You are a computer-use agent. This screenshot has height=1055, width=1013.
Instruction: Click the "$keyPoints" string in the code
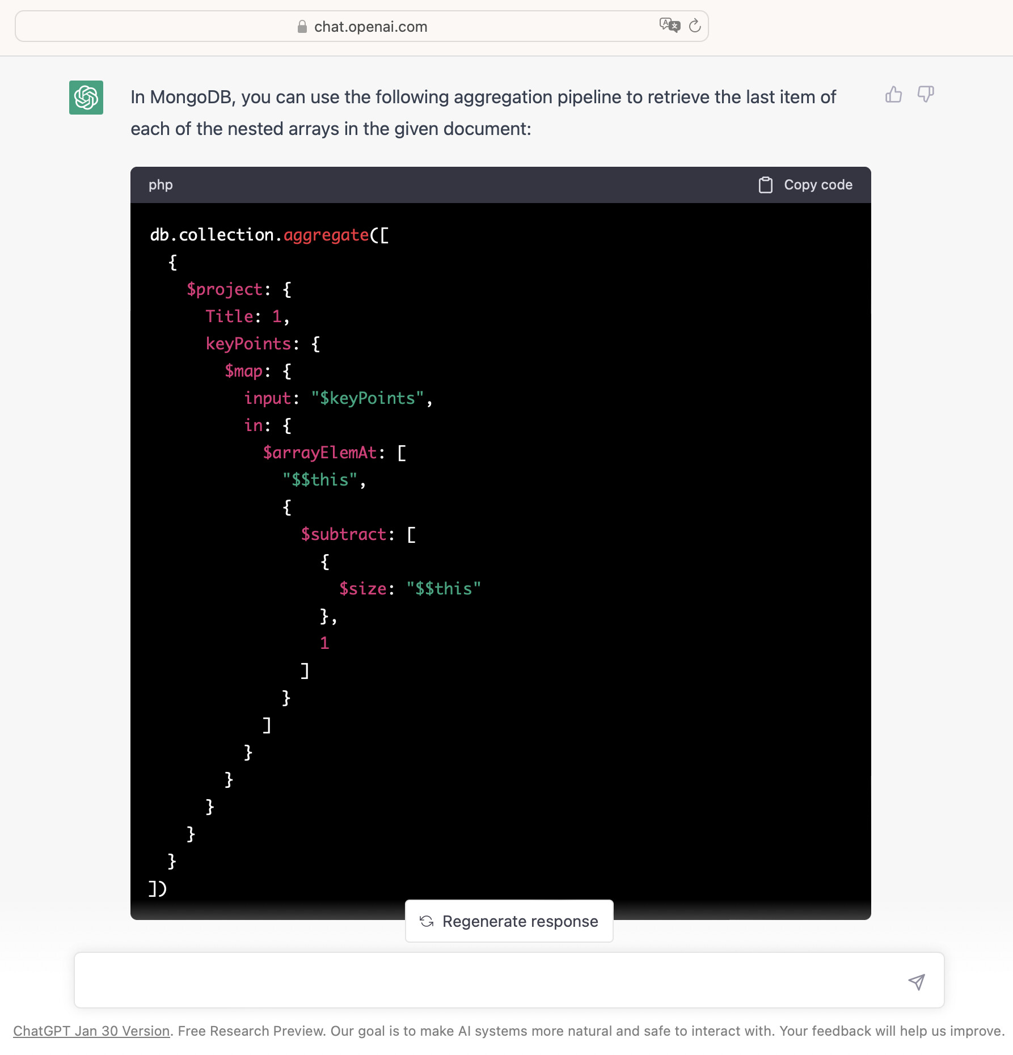(x=368, y=398)
